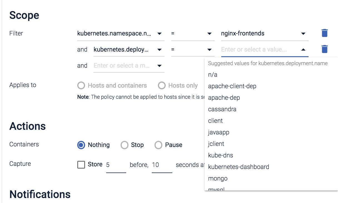Viewport: 338px width, 203px height.
Task: Open the empty third filter field dropdown
Action: click(x=160, y=65)
